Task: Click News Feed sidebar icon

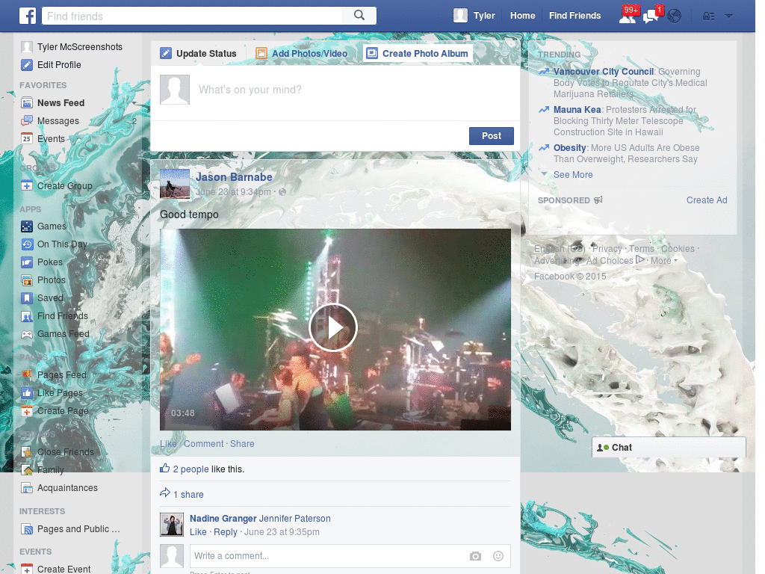Action: pyautogui.click(x=27, y=103)
